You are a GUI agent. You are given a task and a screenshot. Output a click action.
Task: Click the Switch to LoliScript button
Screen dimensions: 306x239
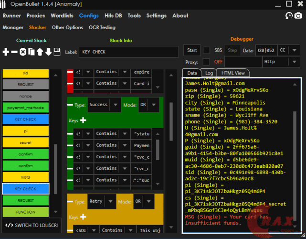pos(32,225)
